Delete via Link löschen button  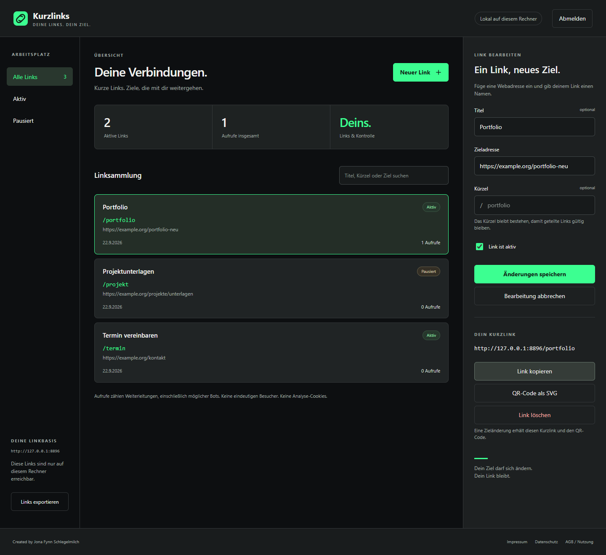point(534,415)
